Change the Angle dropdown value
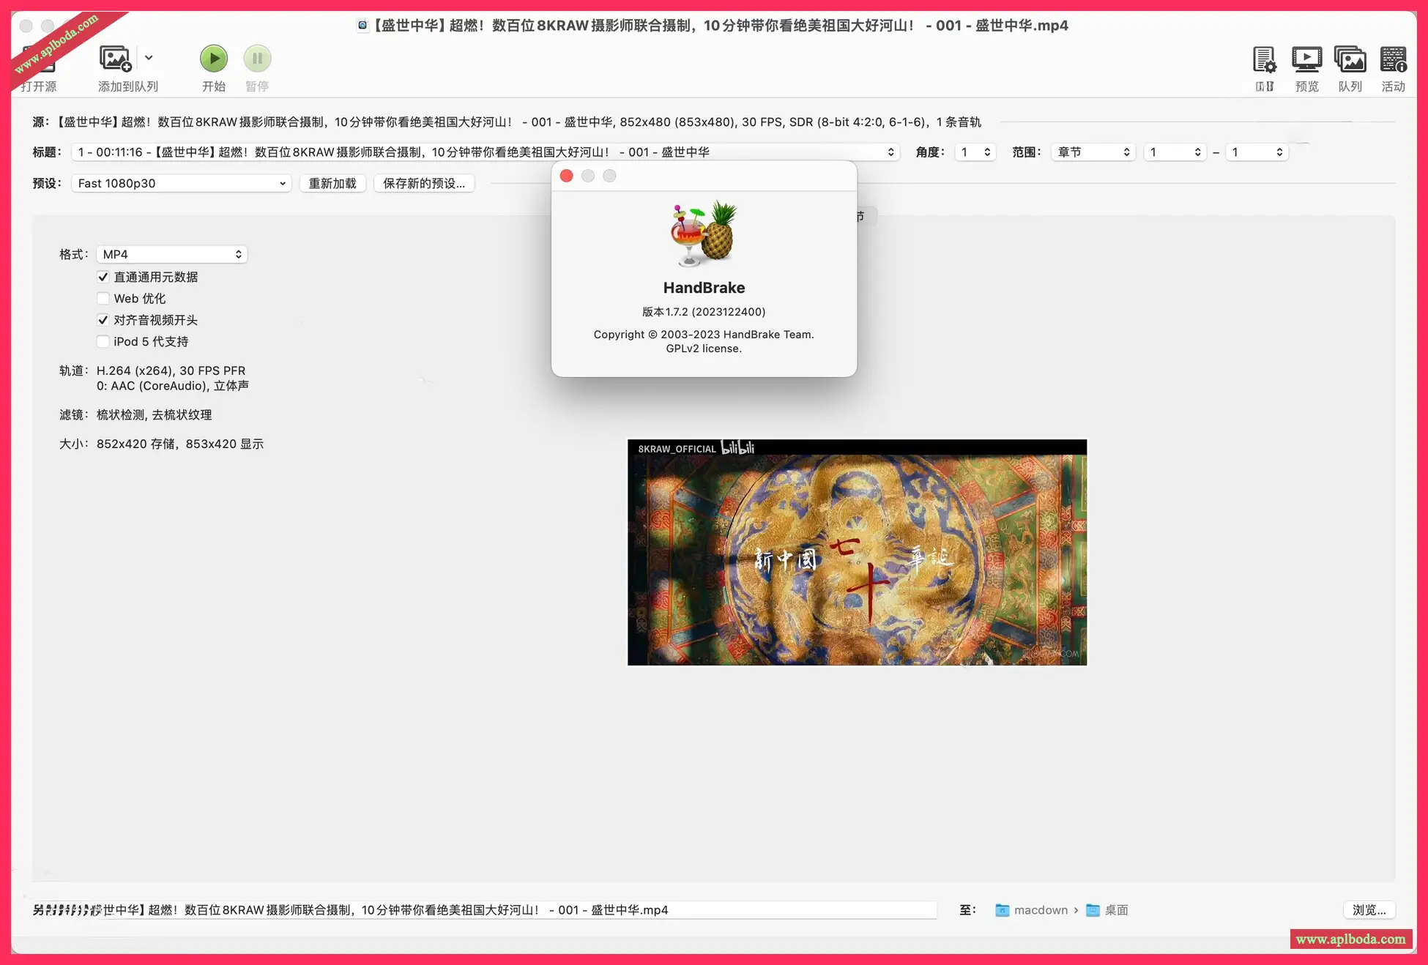 point(975,152)
